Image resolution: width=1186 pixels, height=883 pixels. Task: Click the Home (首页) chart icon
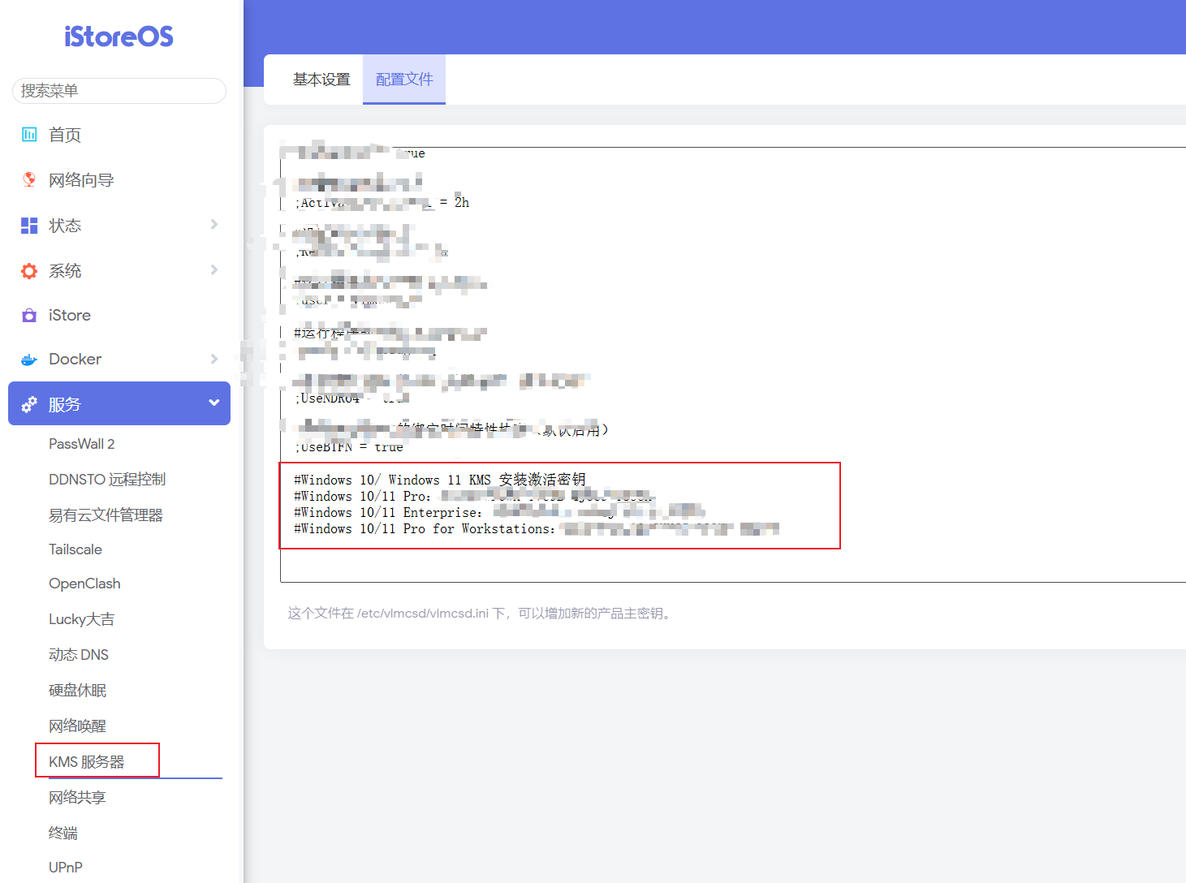(29, 135)
